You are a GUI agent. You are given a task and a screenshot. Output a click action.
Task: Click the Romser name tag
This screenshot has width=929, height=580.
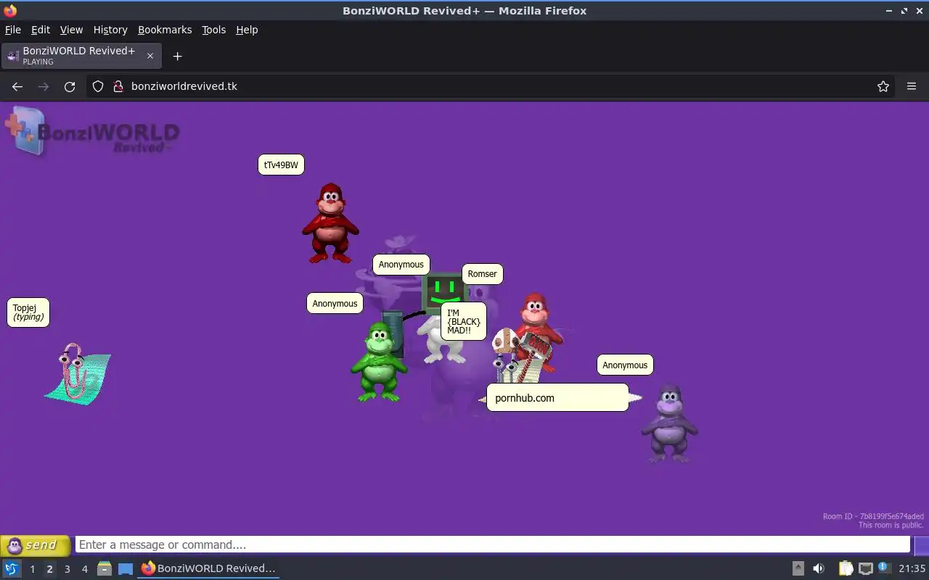(482, 273)
